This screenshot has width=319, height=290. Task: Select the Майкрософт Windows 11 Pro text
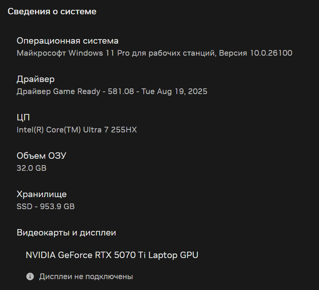73,53
